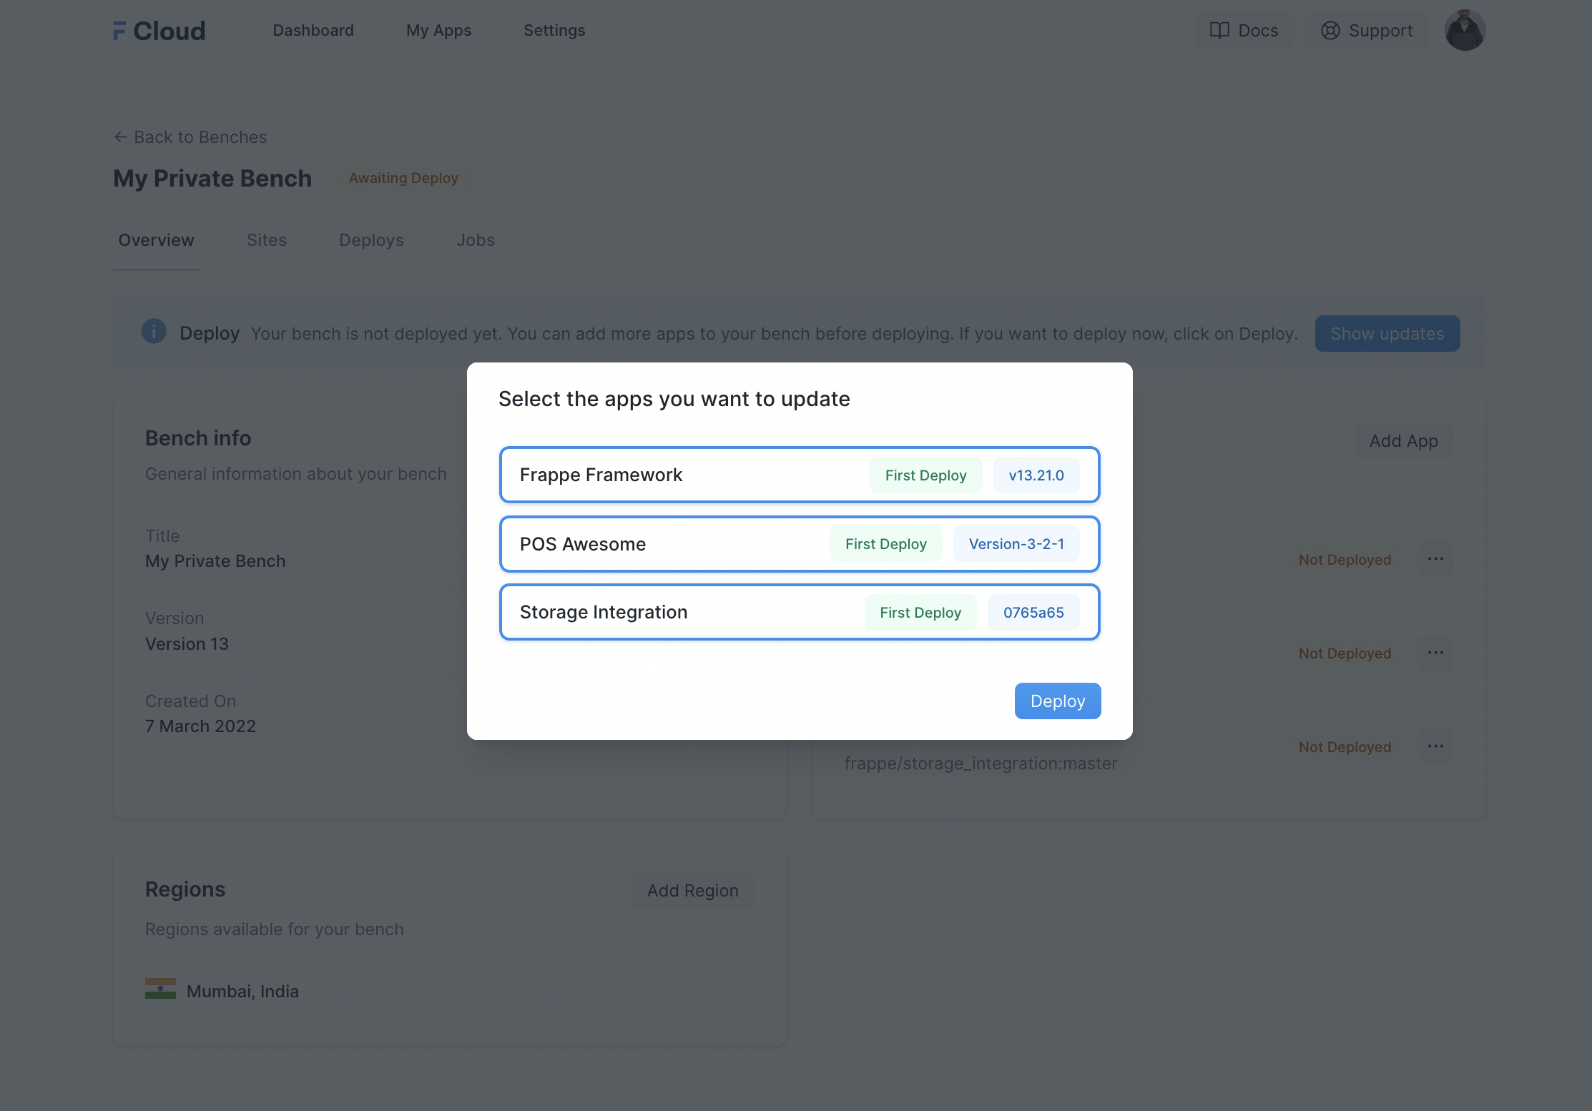Click the dialog title 'Select the apps you want to update'
1592x1111 pixels.
pos(674,399)
